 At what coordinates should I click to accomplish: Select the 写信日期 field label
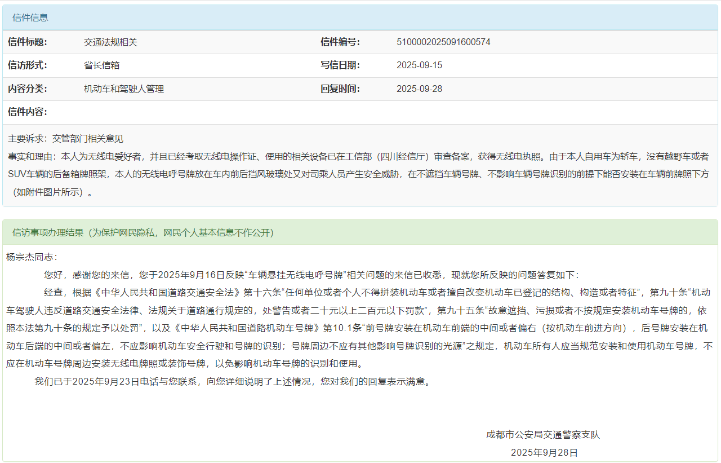pyautogui.click(x=340, y=65)
